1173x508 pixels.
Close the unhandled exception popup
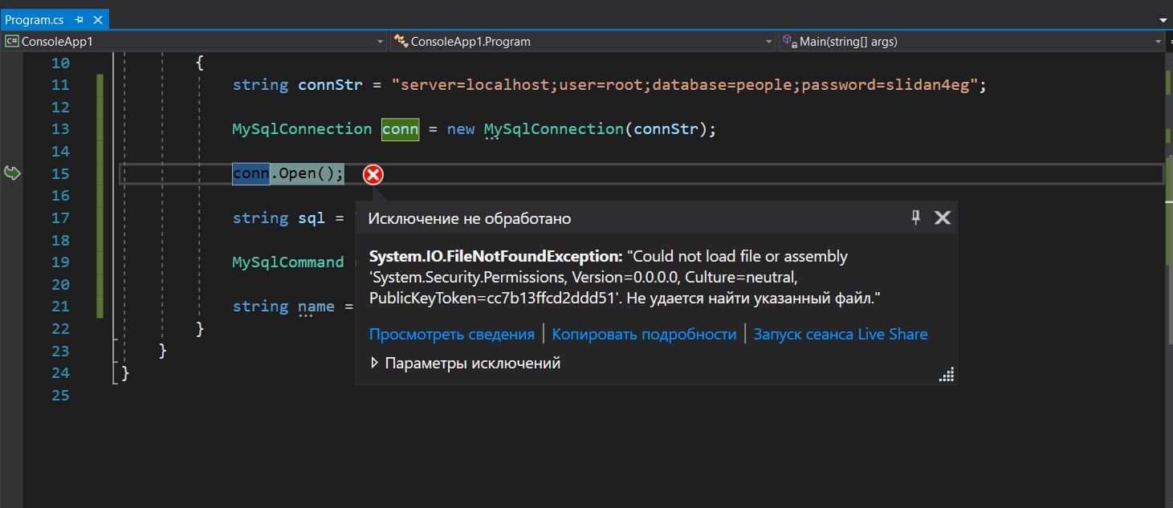tap(943, 217)
